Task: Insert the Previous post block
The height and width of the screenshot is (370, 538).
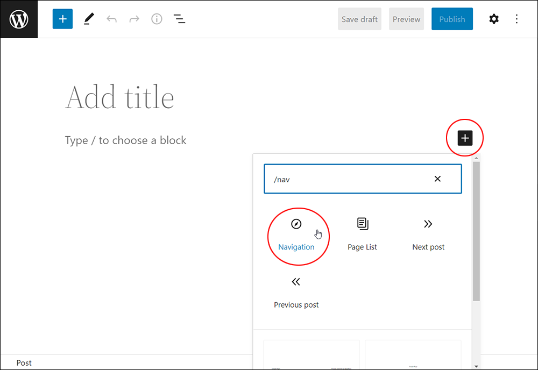Action: [296, 293]
